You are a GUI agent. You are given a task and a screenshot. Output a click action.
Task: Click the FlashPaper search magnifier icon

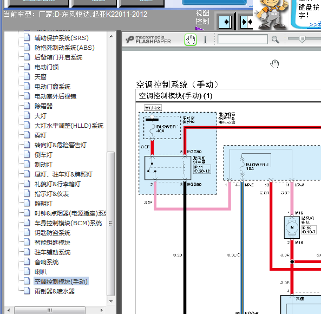click(275, 40)
